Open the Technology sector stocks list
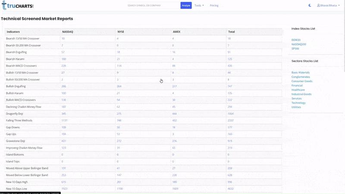 298,103
